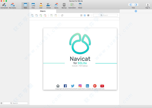Refresh the objects list

(x=62, y=16)
